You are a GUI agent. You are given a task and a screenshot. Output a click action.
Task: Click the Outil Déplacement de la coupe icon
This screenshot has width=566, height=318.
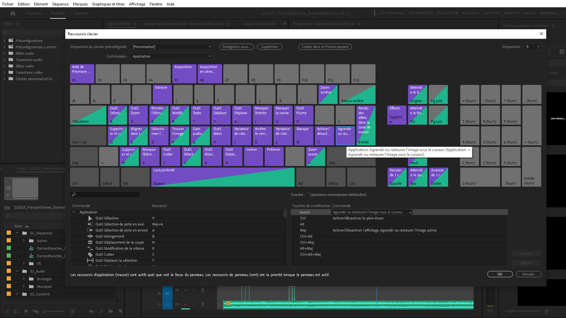[x=90, y=242]
